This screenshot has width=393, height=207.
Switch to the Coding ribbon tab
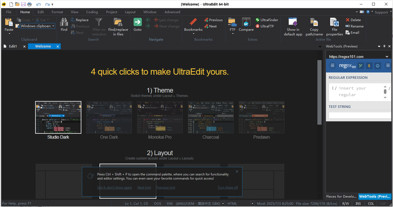[x=92, y=12]
